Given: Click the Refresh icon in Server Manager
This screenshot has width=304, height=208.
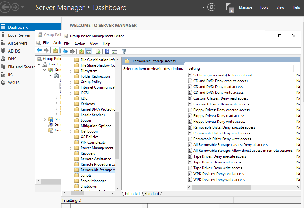Looking at the screenshot, I should pyautogui.click(x=211, y=7).
